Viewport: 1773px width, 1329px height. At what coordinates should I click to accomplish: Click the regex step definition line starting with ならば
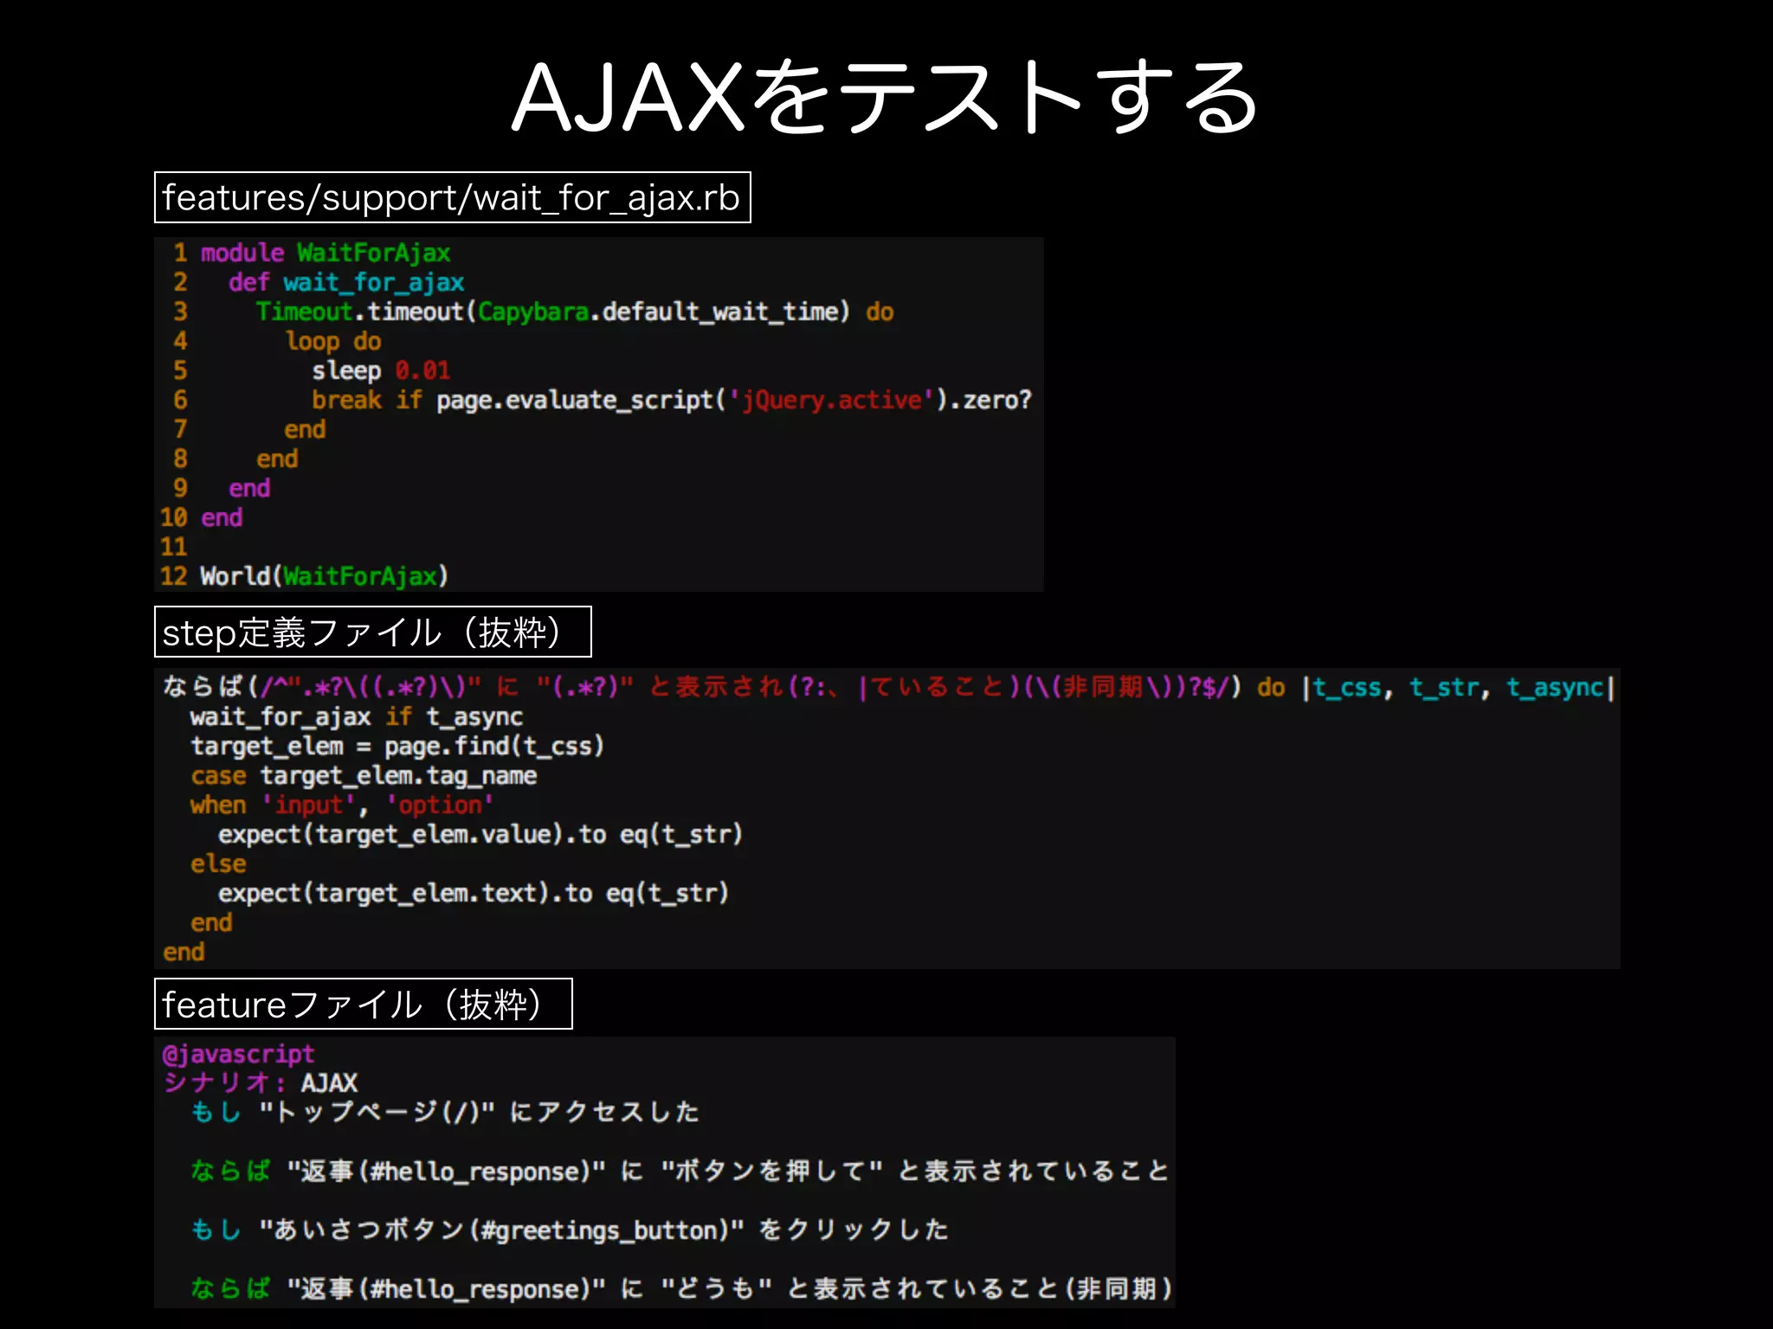click(x=888, y=687)
